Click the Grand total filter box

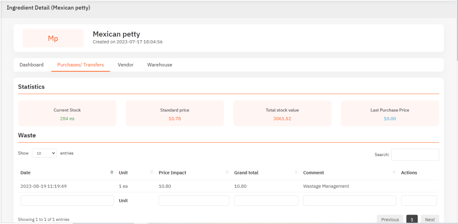click(x=266, y=201)
